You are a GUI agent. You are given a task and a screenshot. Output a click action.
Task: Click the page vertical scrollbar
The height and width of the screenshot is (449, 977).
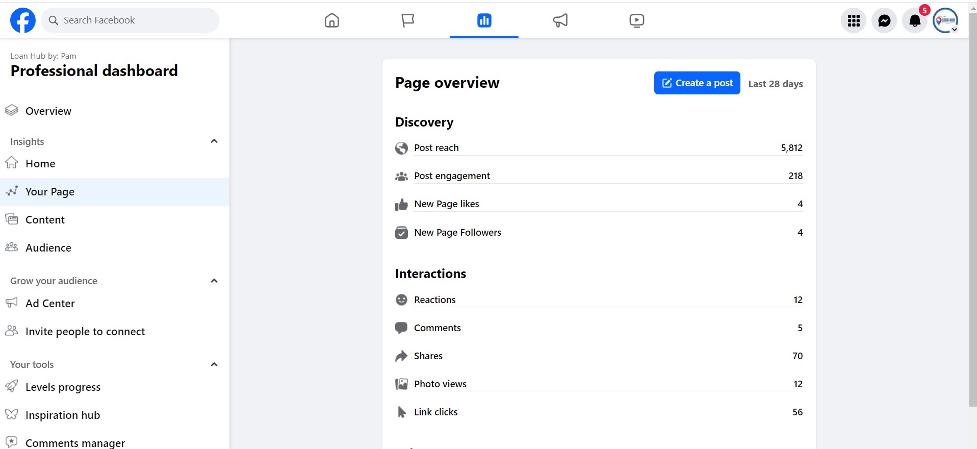point(972,214)
